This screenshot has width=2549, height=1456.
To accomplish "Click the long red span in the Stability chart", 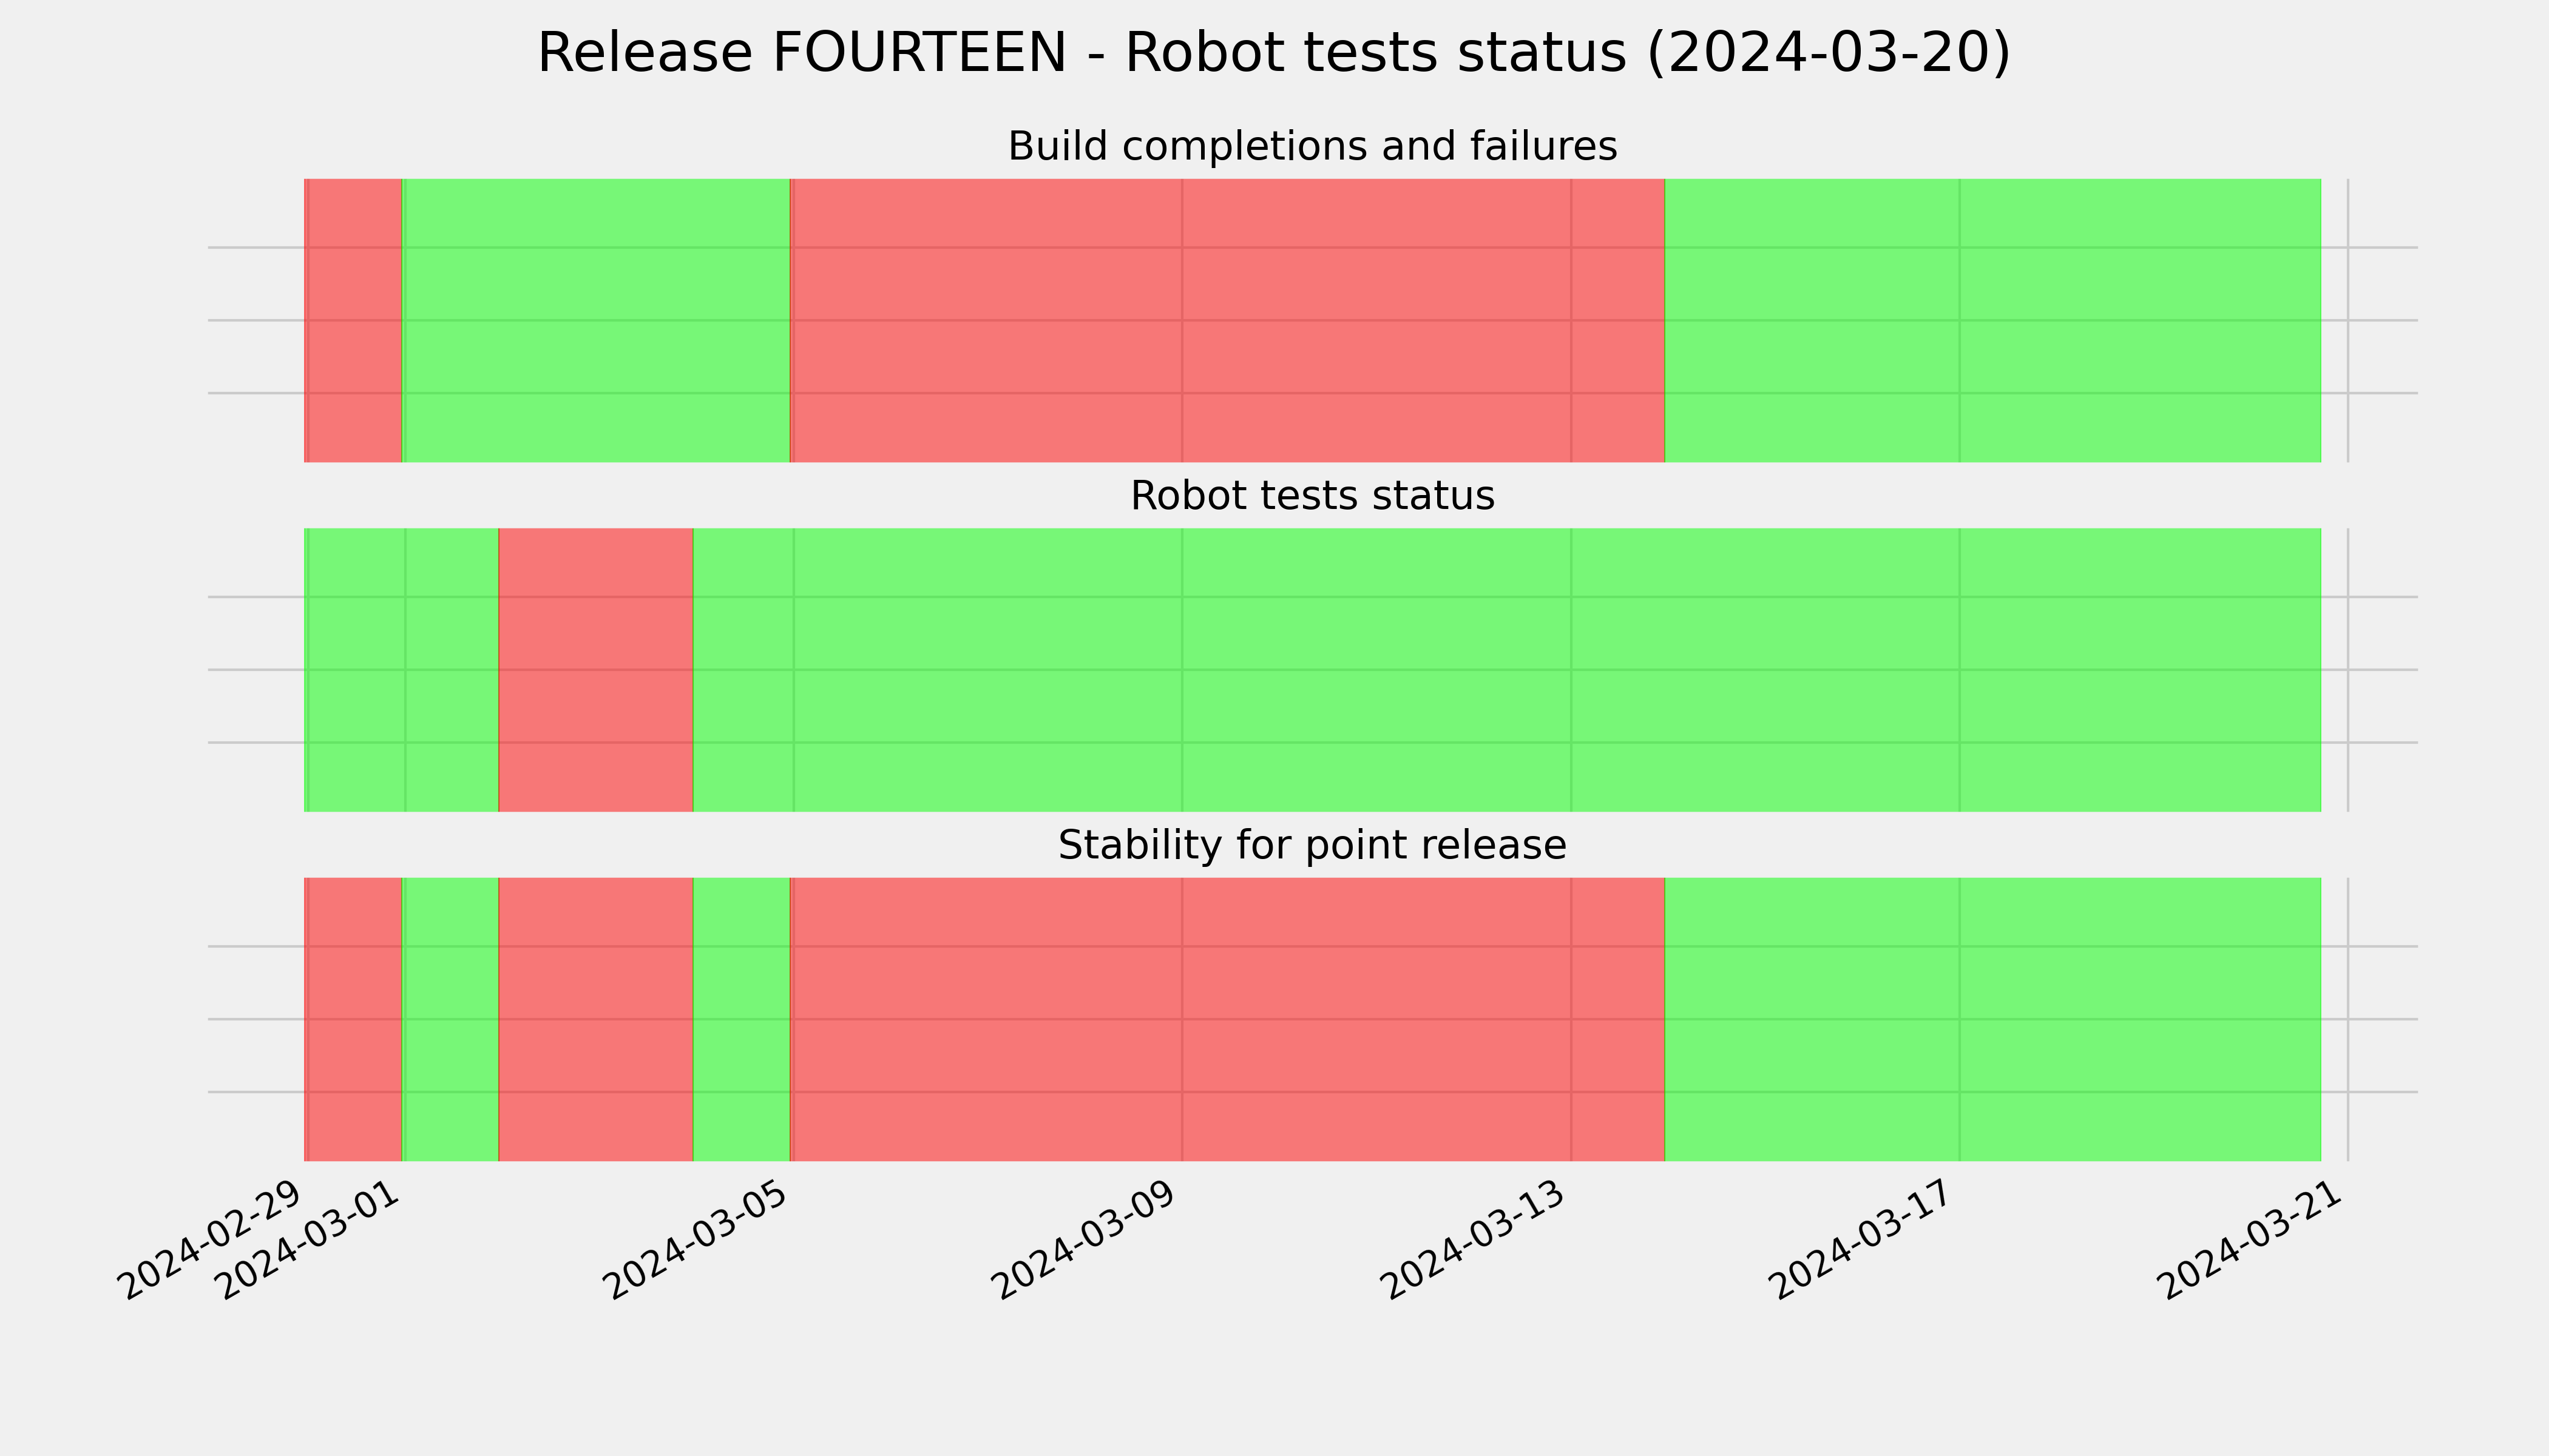I will [1228, 1019].
